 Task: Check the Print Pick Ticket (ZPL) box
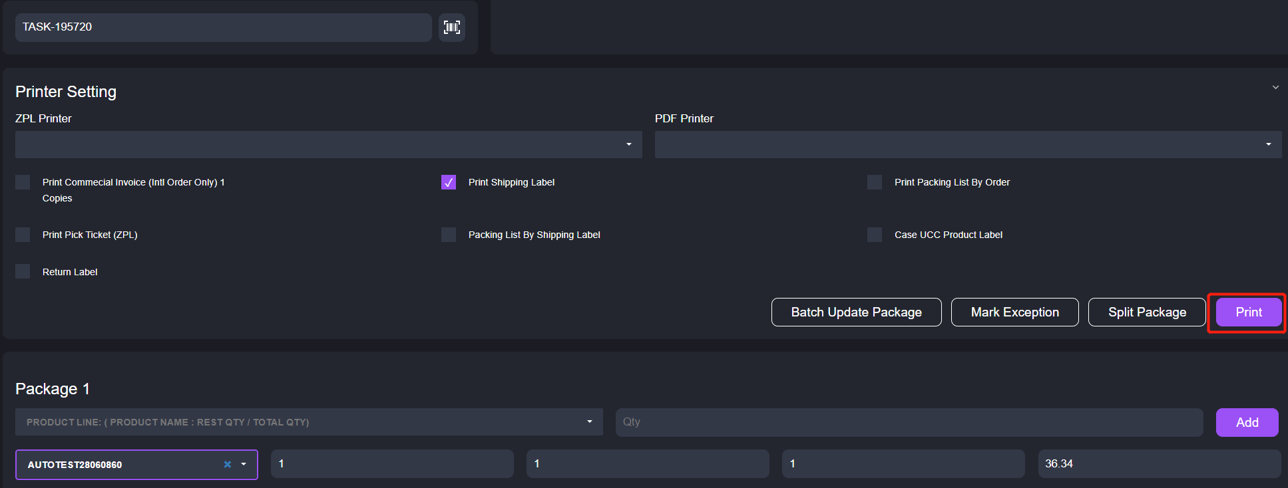coord(23,235)
